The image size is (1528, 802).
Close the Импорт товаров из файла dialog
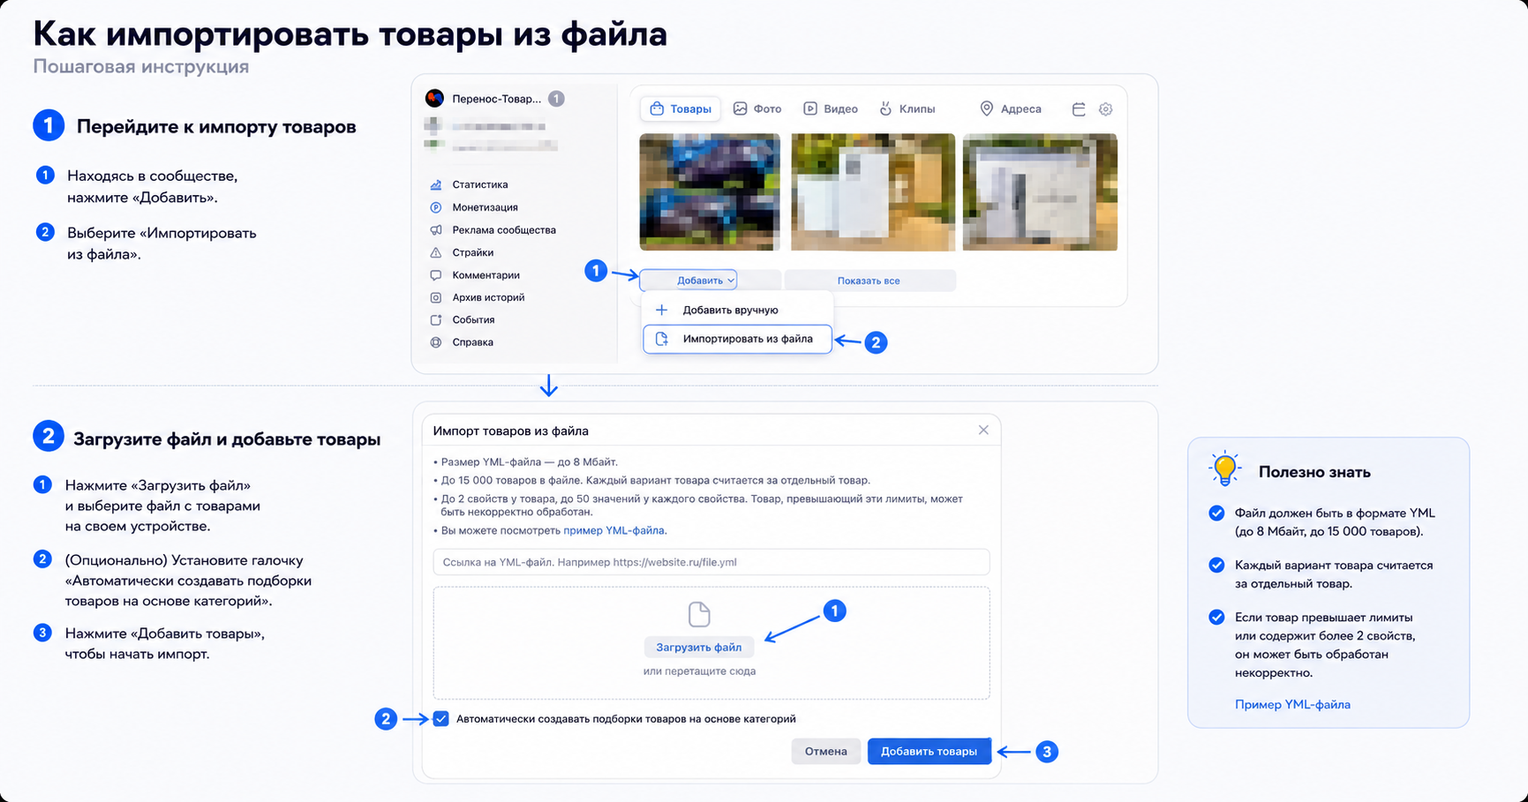[983, 430]
